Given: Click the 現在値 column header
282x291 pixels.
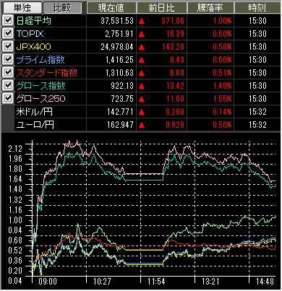Looking at the screenshot, I should pos(111,8).
